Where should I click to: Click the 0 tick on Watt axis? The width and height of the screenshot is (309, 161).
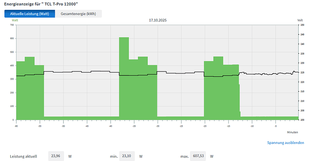[x=13, y=120]
